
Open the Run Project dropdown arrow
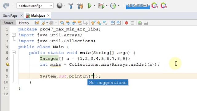tap(94, 6)
